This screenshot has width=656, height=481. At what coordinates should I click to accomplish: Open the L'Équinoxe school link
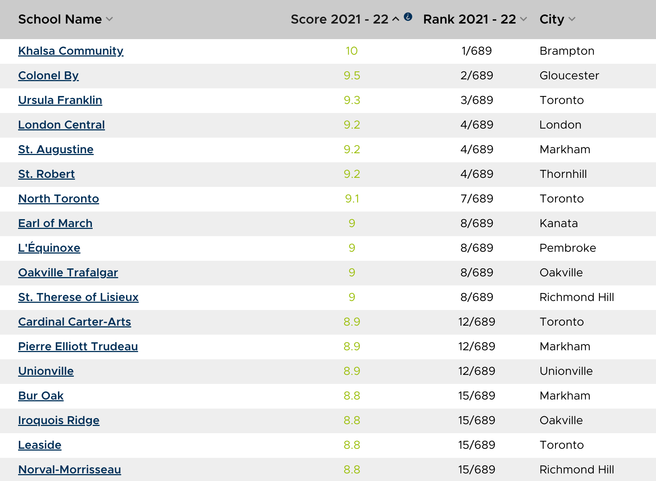click(49, 248)
